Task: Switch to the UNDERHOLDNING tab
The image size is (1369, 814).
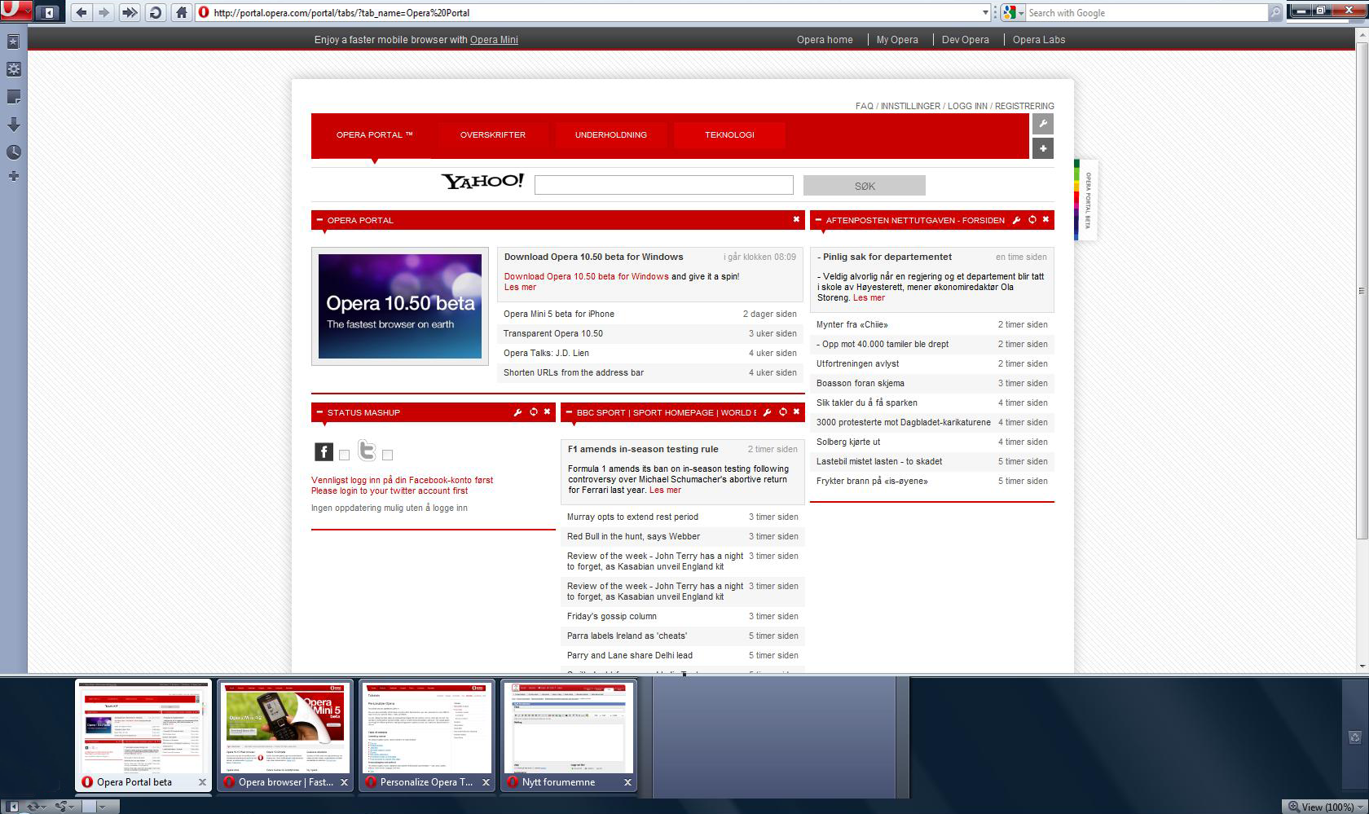Action: click(611, 135)
